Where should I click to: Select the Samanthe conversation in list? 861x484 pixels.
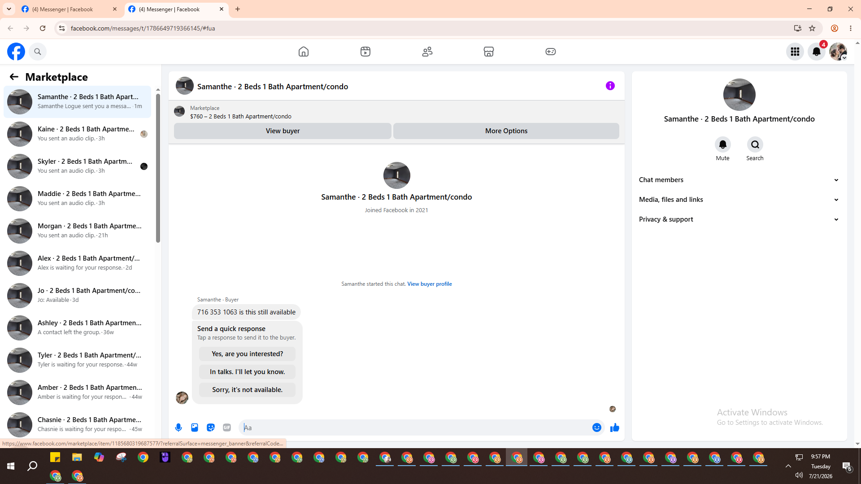tap(77, 101)
